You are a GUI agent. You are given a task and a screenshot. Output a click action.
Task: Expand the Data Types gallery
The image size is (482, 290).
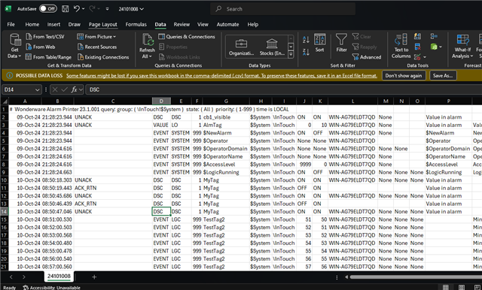pos(291,55)
